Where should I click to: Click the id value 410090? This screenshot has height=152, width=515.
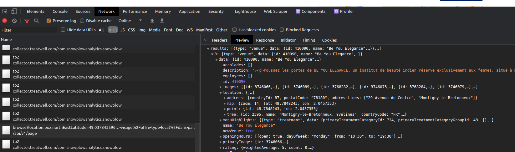(239, 82)
